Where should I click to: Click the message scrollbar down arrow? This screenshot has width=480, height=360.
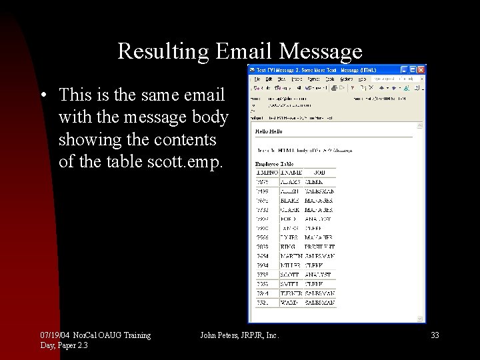[x=420, y=319]
